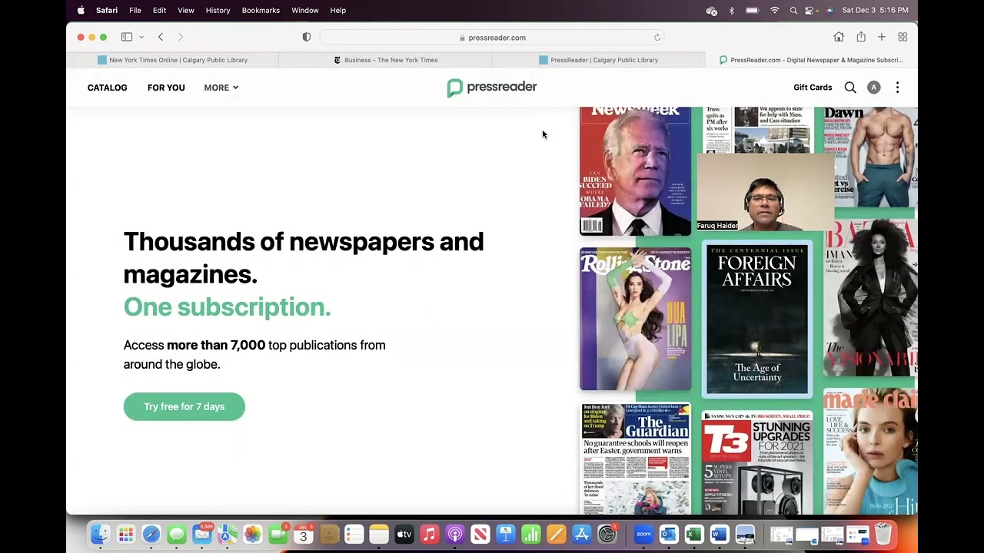Add a new Safari tab
This screenshot has width=984, height=553.
point(882,37)
